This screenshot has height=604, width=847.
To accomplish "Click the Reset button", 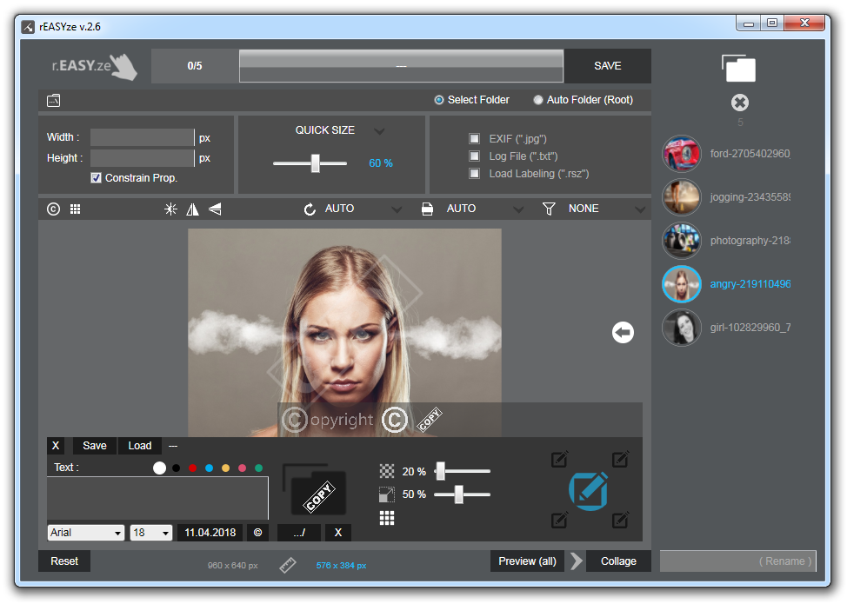I will [x=64, y=561].
